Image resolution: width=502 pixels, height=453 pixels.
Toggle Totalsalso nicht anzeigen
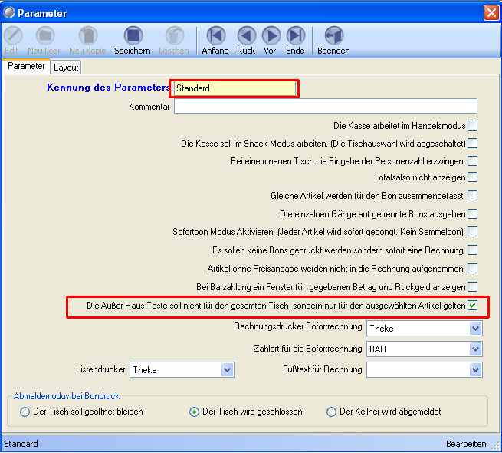click(x=472, y=177)
